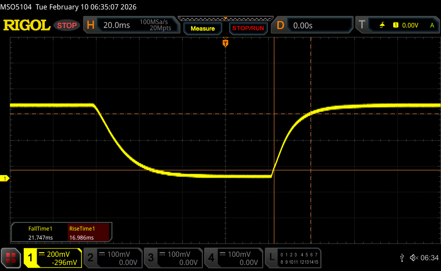Tap the orange D delay icon
Viewport: 441px width, 271px height.
(280, 25)
